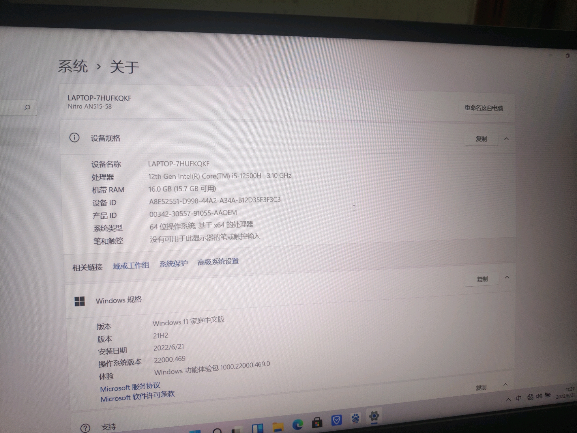Collapse the Windows 规格 section chevron
Screen dimensions: 577x433
tap(507, 277)
